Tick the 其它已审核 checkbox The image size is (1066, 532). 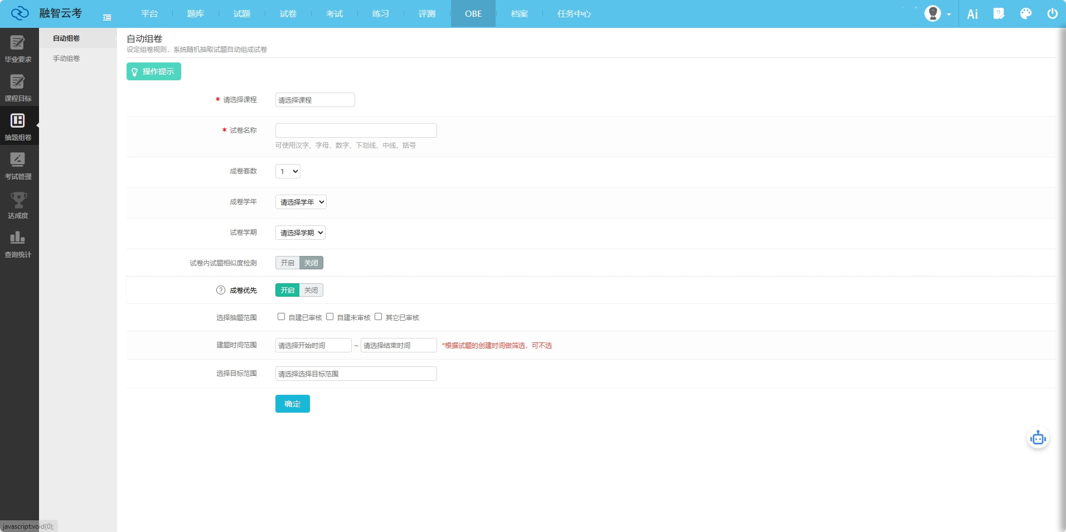pyautogui.click(x=379, y=317)
